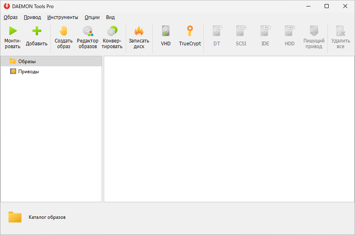This screenshot has height=235, width=355.
Task: Select Образы in the sidebar
Action: [26, 61]
